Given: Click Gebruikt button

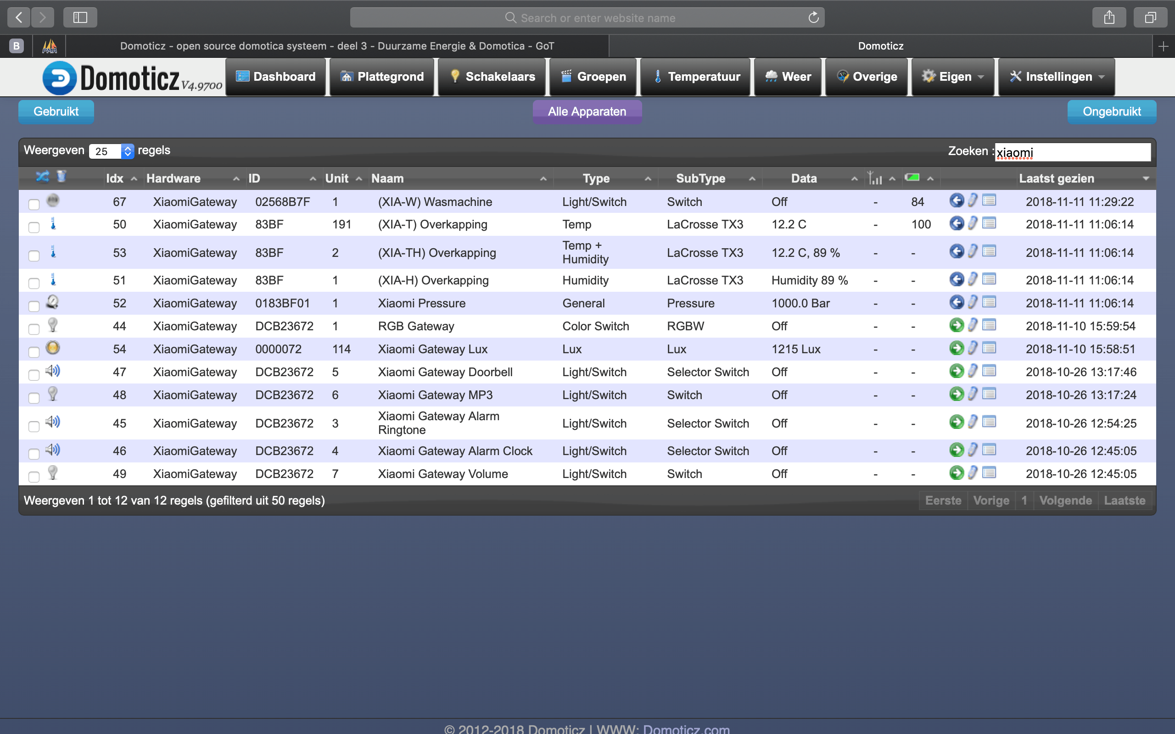Looking at the screenshot, I should click(56, 111).
